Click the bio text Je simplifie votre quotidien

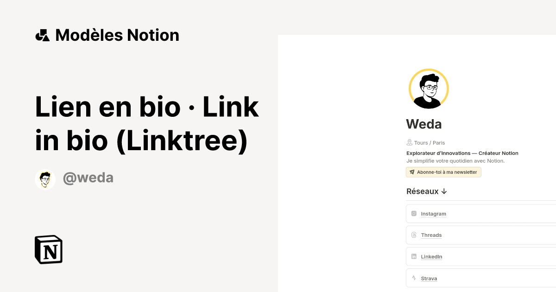(455, 160)
